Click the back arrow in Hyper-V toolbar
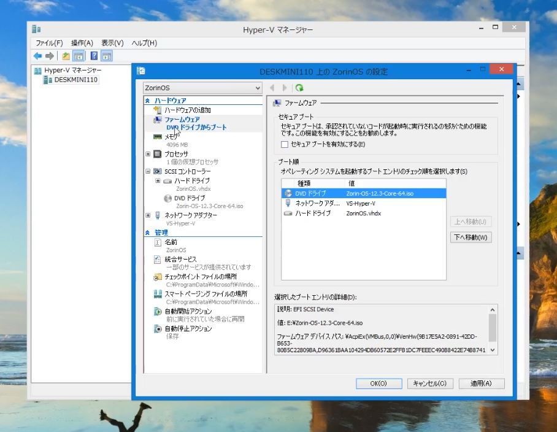 pos(38,56)
